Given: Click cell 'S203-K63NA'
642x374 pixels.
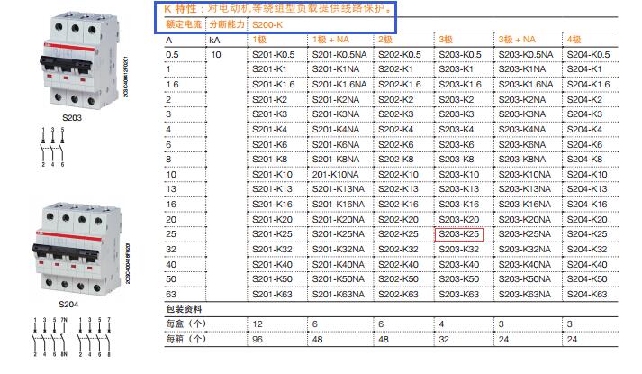Looking at the screenshot, I should click(524, 295).
